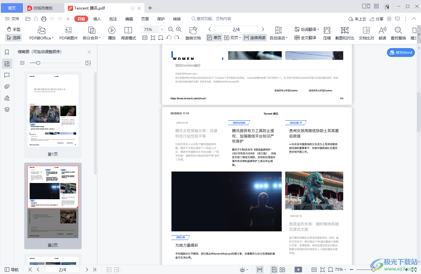The image size is (421, 274).
Task: Open thumbnail panel icon in sidebar
Action: tap(7, 64)
